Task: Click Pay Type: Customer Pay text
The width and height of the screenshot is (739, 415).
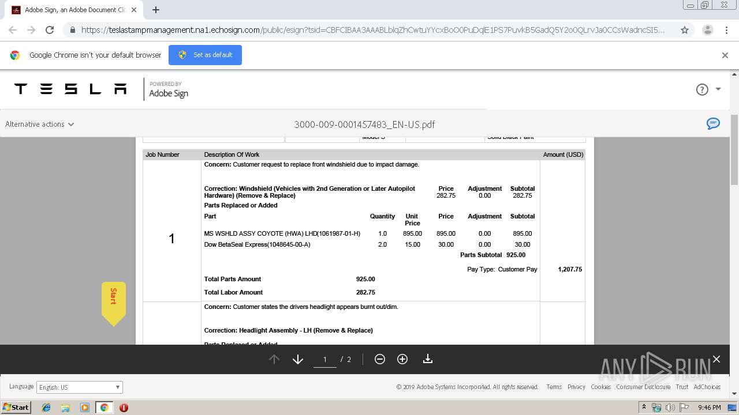Action: click(502, 269)
